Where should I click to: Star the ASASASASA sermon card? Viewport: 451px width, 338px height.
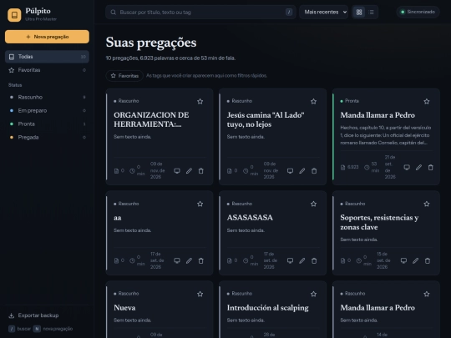coord(313,204)
